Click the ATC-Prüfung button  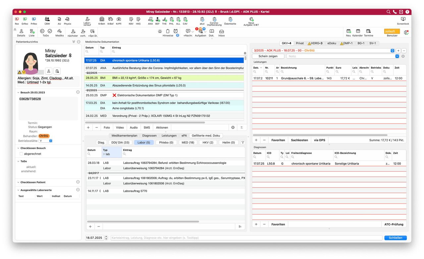(394, 224)
